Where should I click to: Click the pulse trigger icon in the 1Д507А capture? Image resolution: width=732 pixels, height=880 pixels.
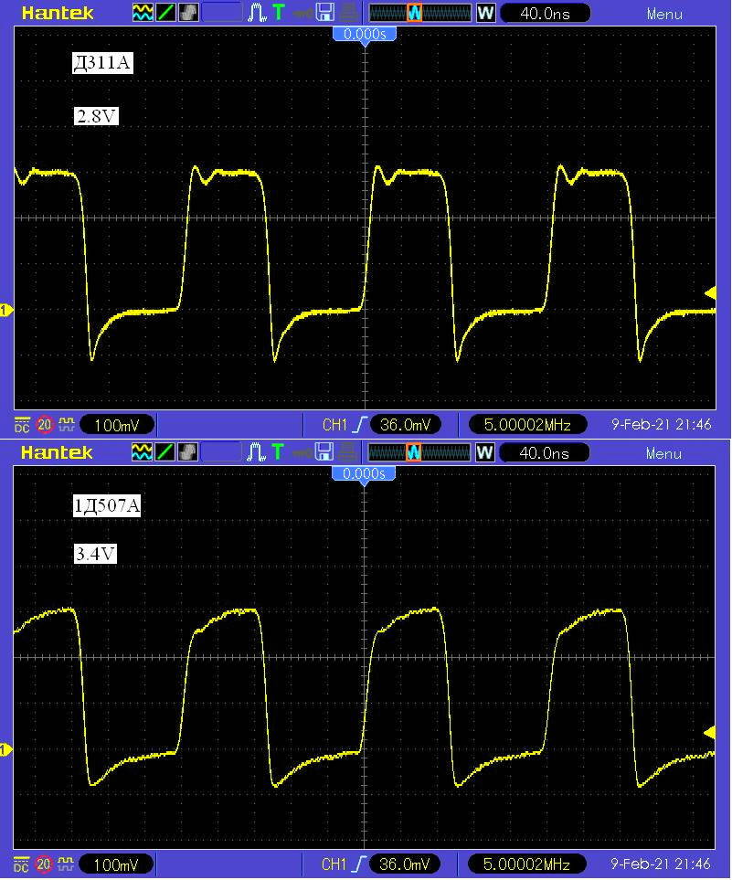pos(257,451)
